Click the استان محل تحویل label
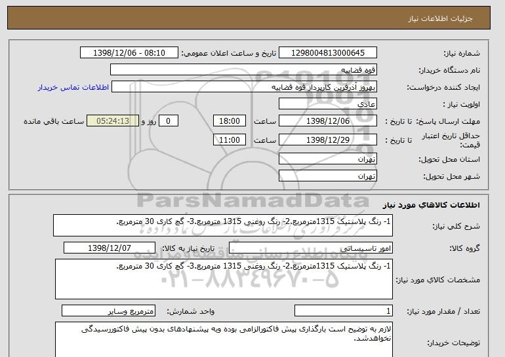The width and height of the screenshot is (505, 357). point(449,160)
